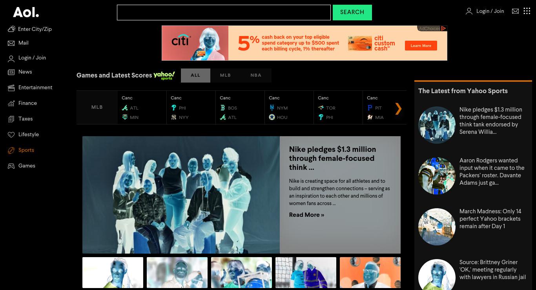Click the user icon in top-right header
536x290 pixels.
click(x=469, y=11)
